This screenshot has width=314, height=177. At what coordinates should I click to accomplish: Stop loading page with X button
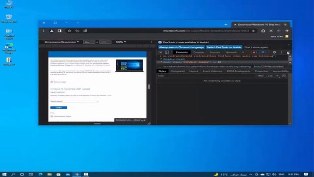(271, 31)
